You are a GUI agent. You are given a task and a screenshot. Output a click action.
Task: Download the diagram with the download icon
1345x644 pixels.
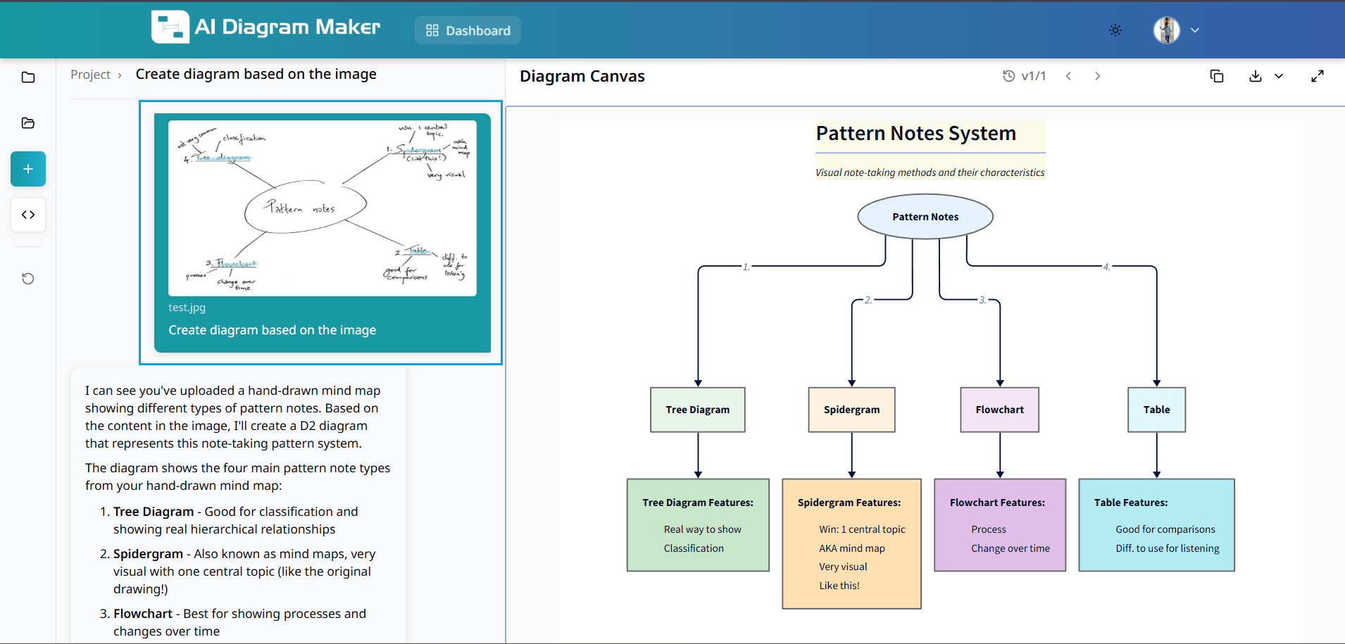click(x=1254, y=76)
